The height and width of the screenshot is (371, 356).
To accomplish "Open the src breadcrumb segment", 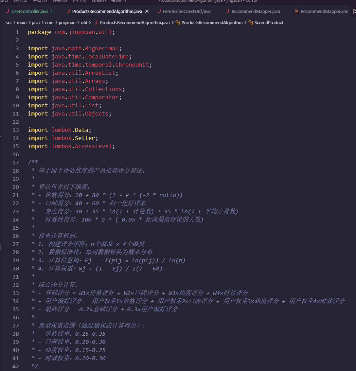I will coord(9,22).
